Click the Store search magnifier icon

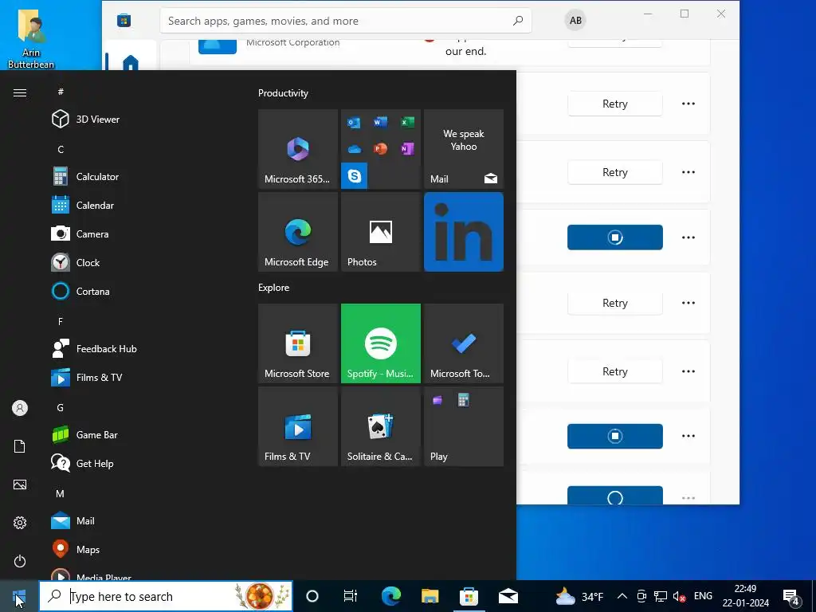coord(518,21)
